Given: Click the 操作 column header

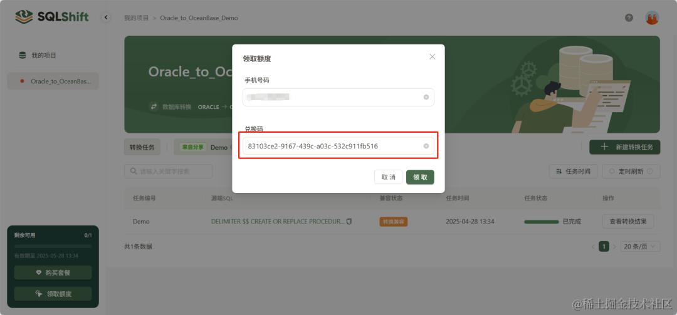Looking at the screenshot, I should coord(608,198).
